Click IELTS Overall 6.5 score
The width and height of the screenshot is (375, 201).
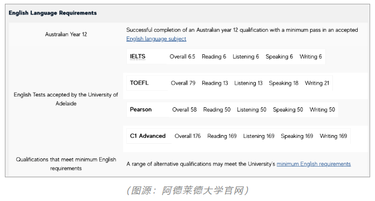point(182,57)
